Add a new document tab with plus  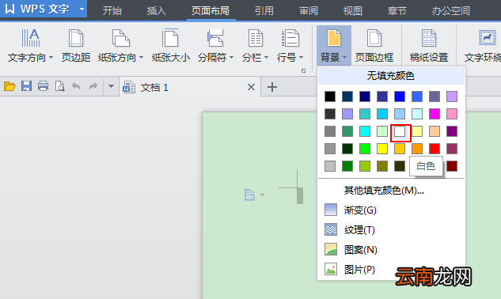click(x=272, y=87)
